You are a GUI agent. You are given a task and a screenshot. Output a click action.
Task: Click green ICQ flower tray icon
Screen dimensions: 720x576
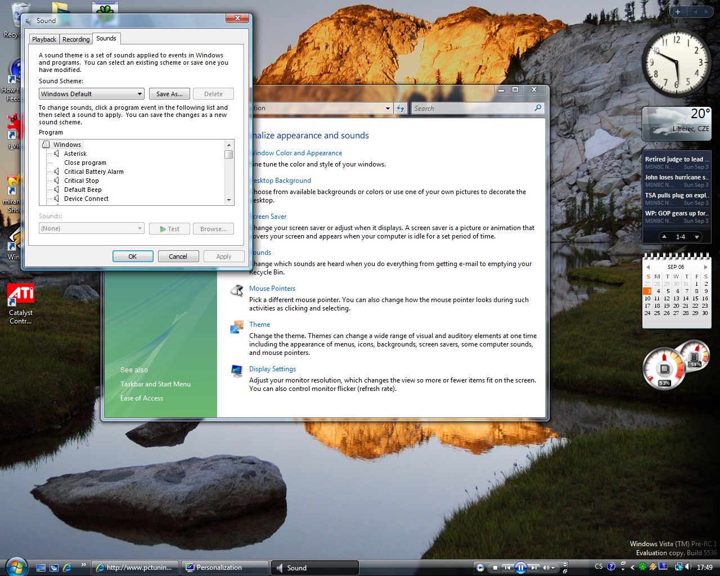click(x=642, y=566)
